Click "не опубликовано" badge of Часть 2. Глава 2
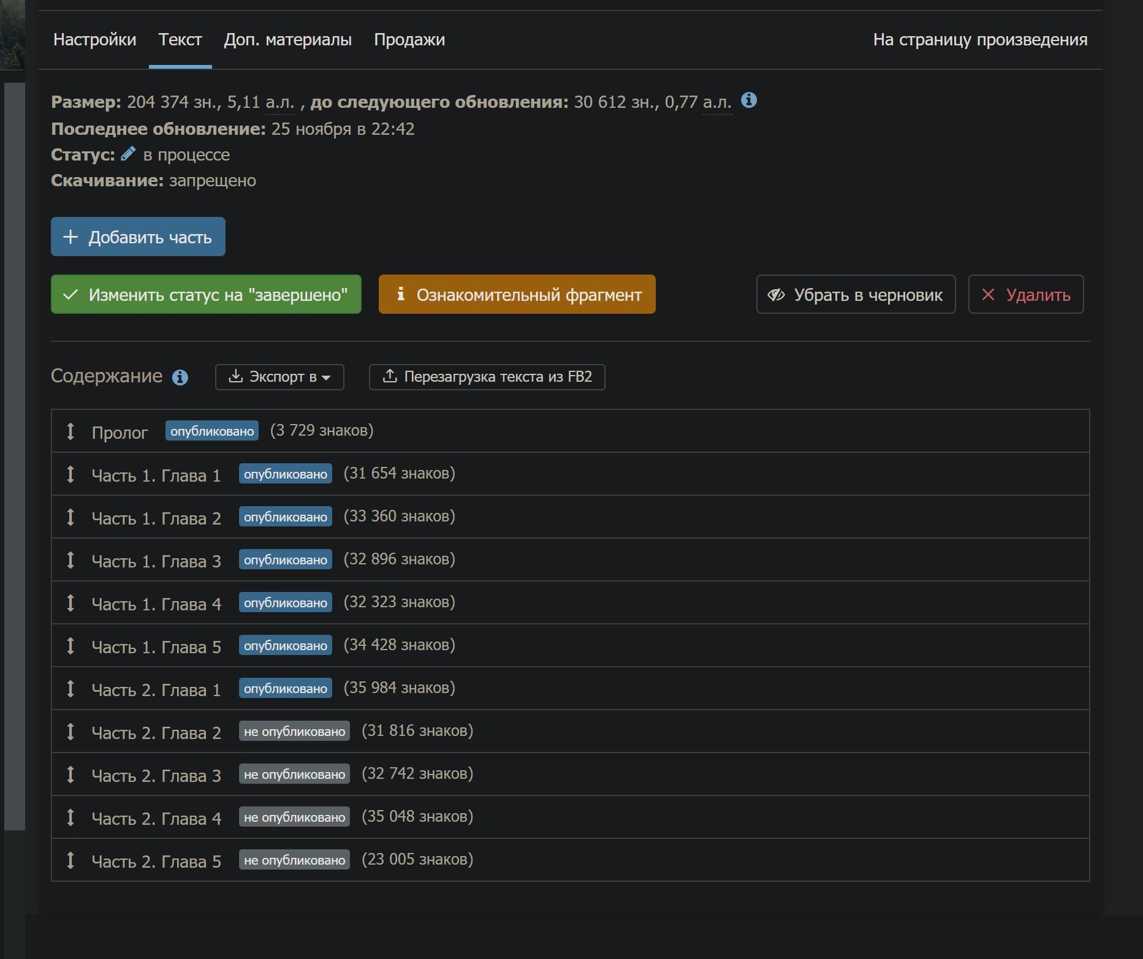 pyautogui.click(x=294, y=732)
